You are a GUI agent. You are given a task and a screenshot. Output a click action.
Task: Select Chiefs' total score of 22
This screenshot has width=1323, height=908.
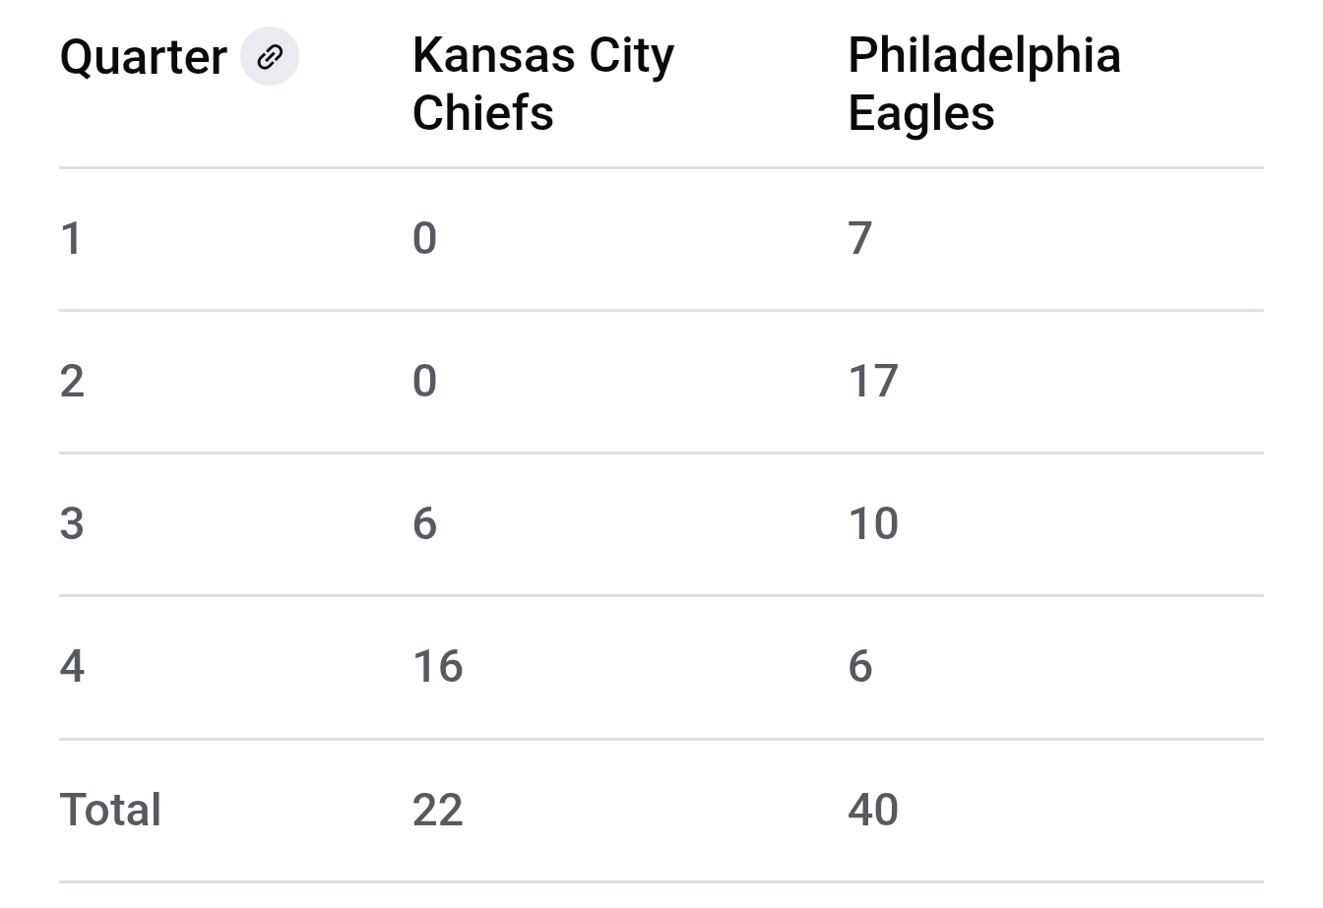tap(437, 811)
